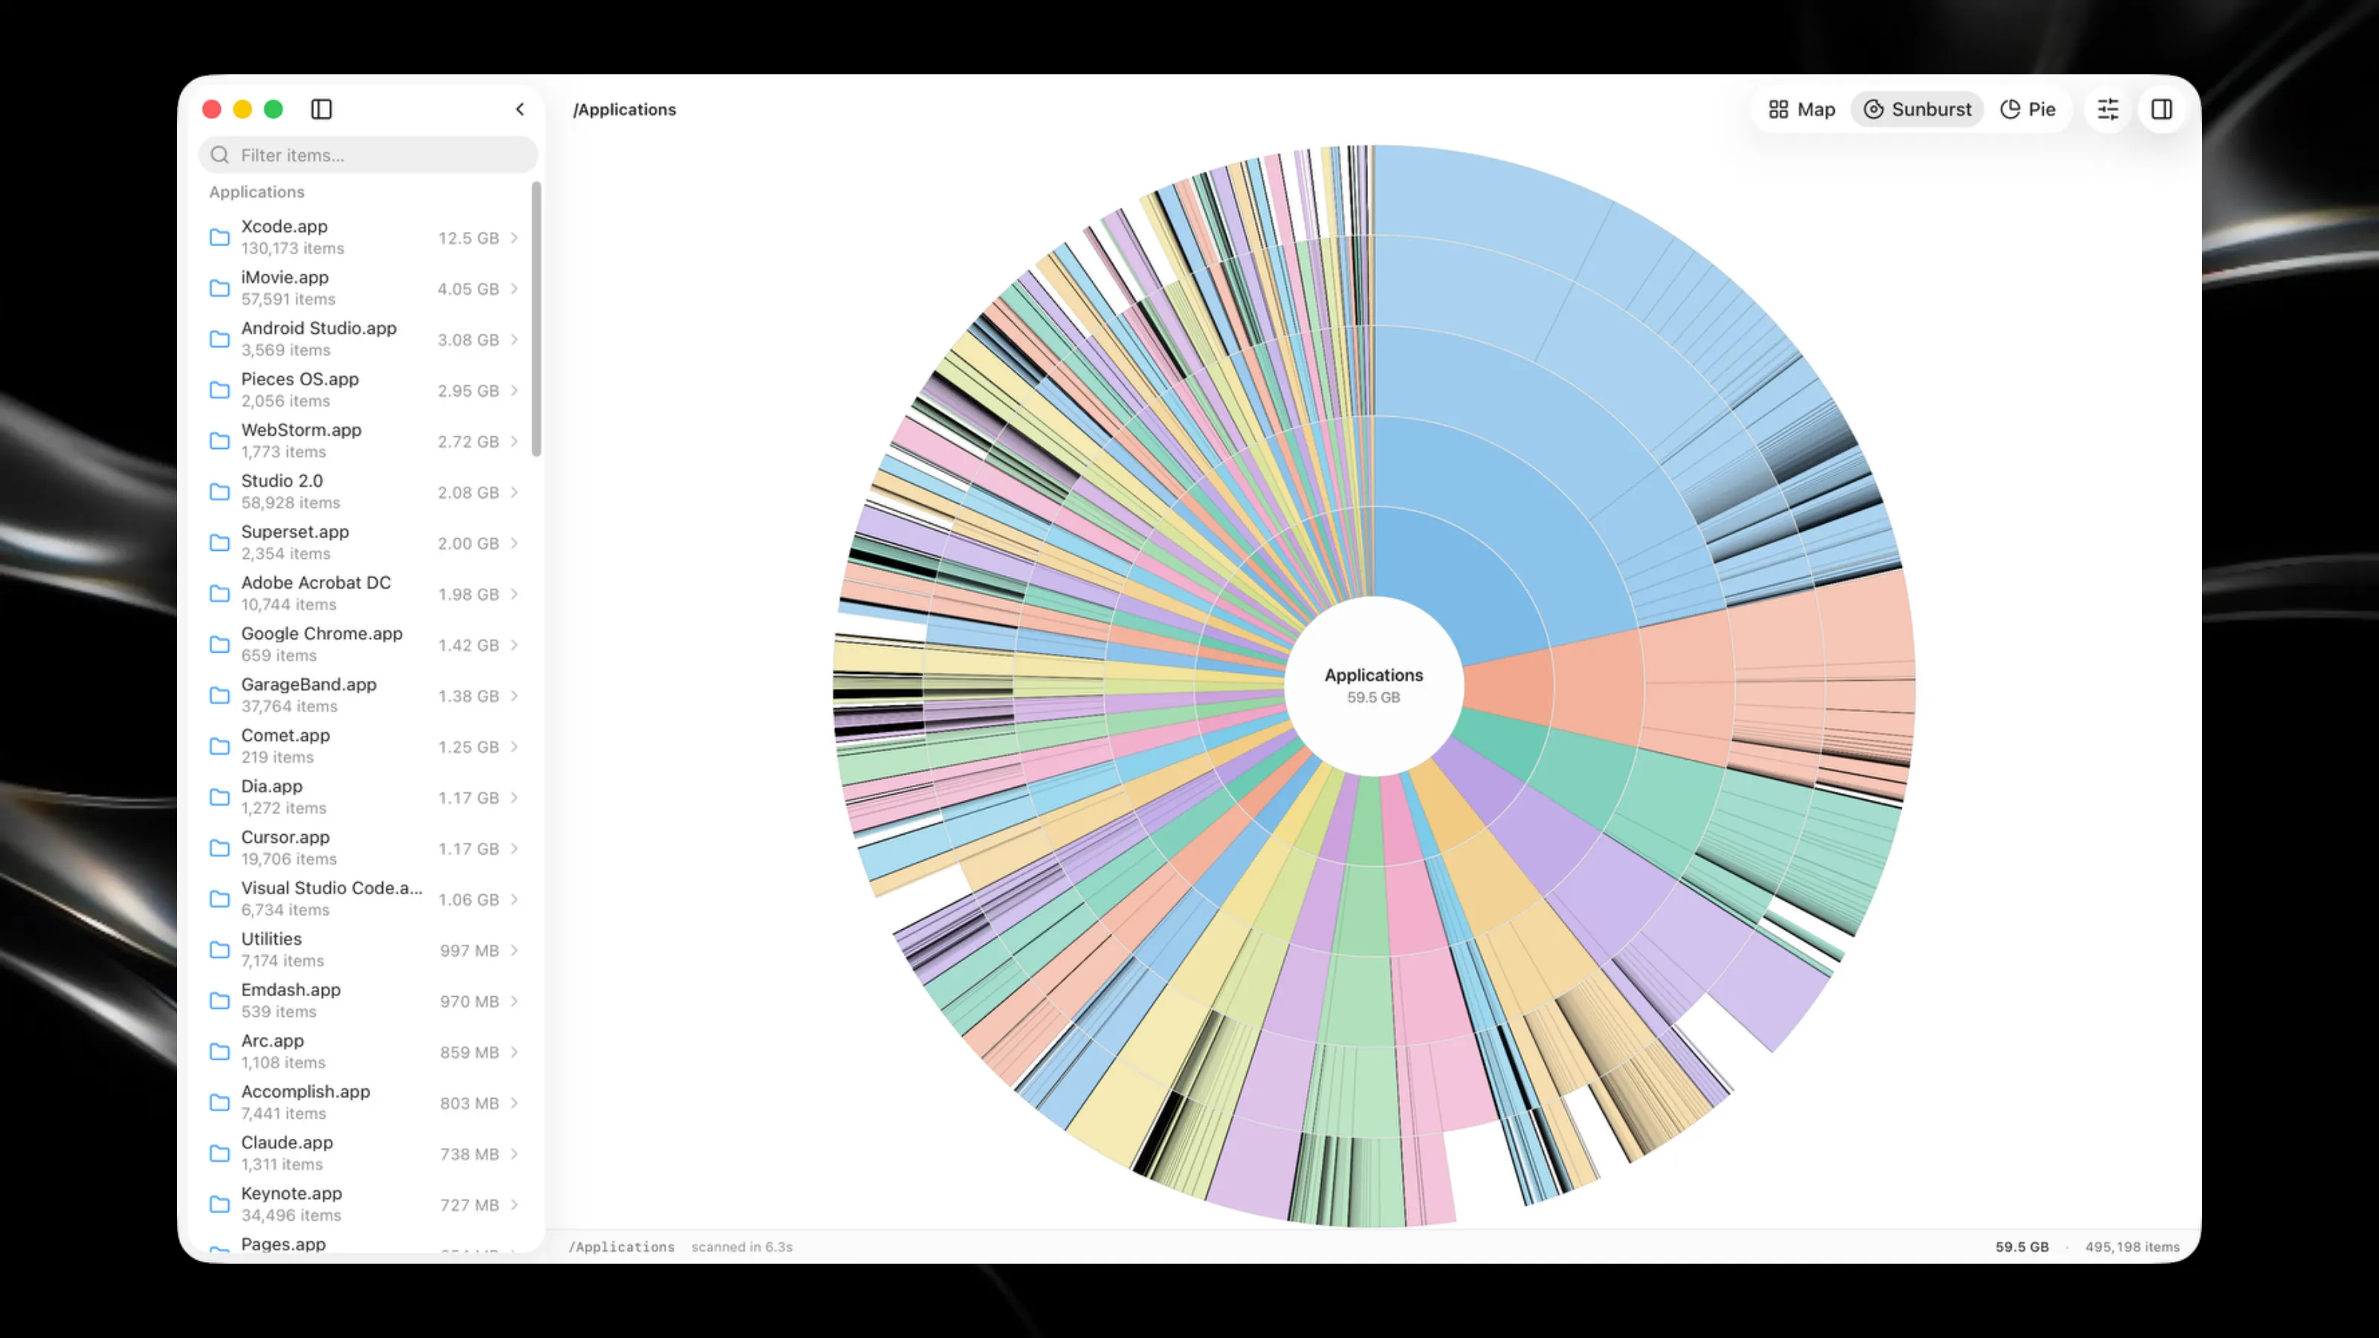Viewport: 2379px width, 1338px height.
Task: Click the WebStorm.app folder icon
Action: pyautogui.click(x=220, y=441)
